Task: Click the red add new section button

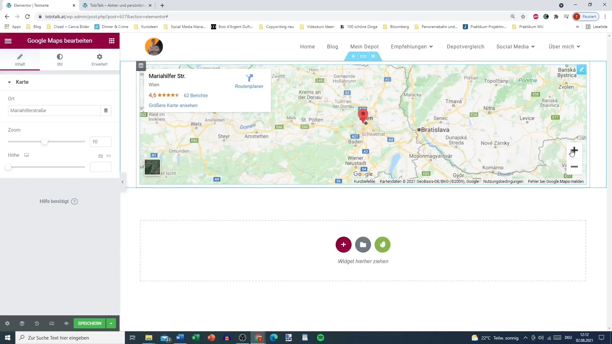Action: [344, 245]
